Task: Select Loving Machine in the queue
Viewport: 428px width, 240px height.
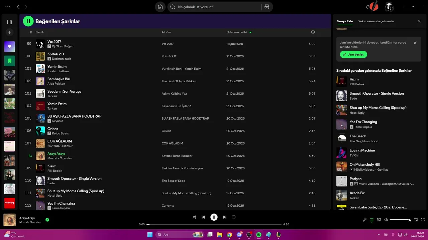Action: [379, 153]
